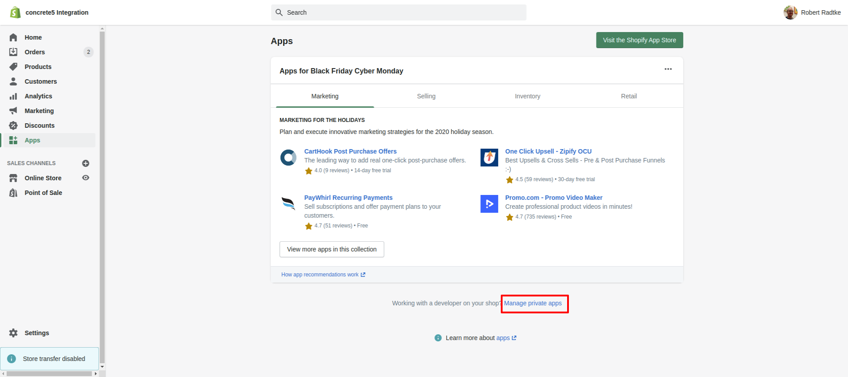848x377 pixels.
Task: Open the card's three-dot options menu
Action: (668, 69)
